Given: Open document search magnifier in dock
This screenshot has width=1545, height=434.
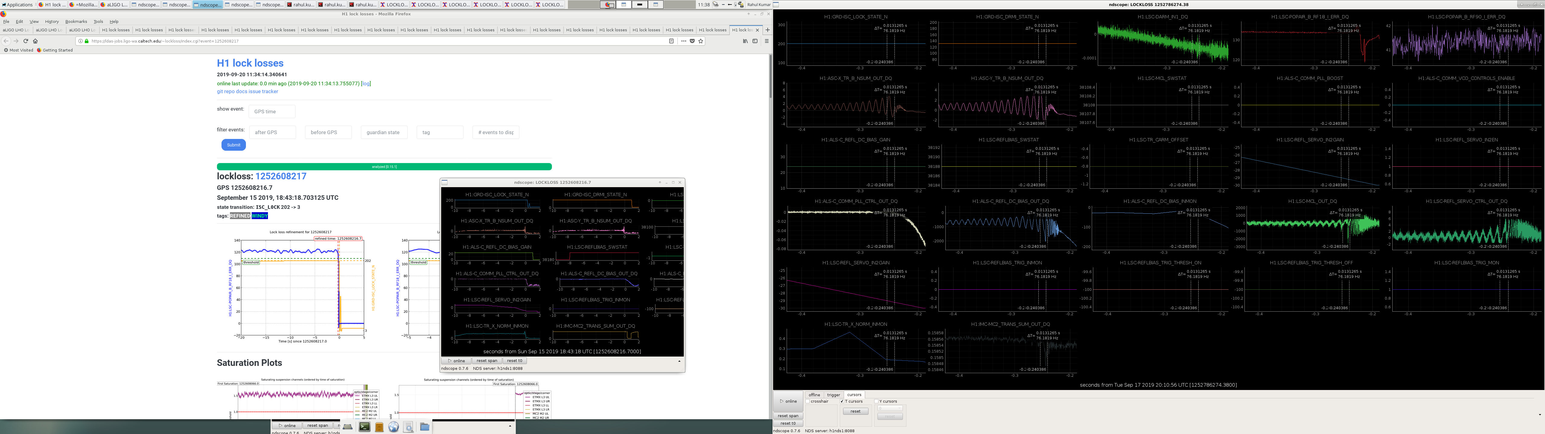Looking at the screenshot, I should tap(409, 427).
